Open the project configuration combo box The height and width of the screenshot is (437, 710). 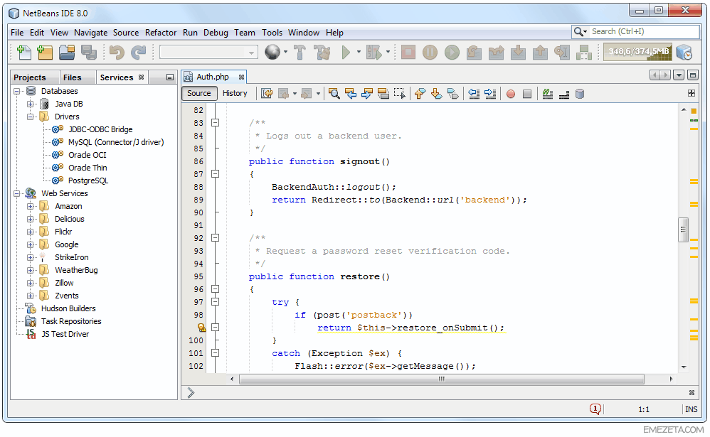(x=208, y=53)
